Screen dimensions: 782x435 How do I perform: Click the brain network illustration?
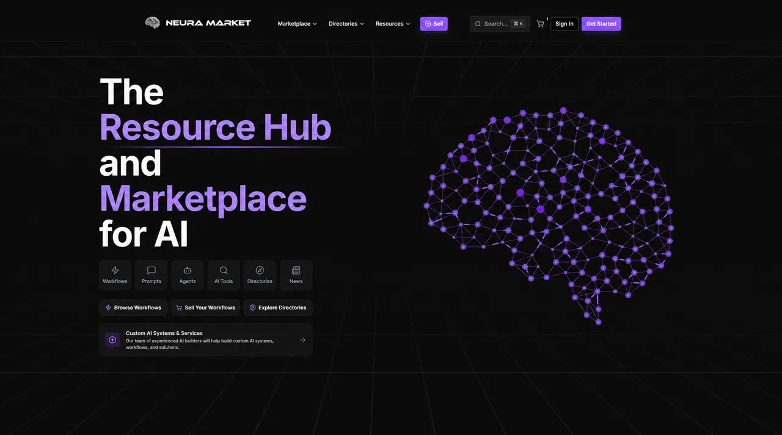pyautogui.click(x=548, y=216)
